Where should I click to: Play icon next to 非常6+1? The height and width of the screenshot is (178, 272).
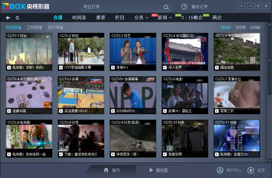tap(113, 67)
